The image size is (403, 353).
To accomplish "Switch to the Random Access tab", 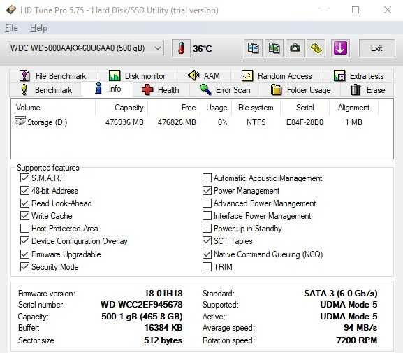I will click(x=277, y=76).
